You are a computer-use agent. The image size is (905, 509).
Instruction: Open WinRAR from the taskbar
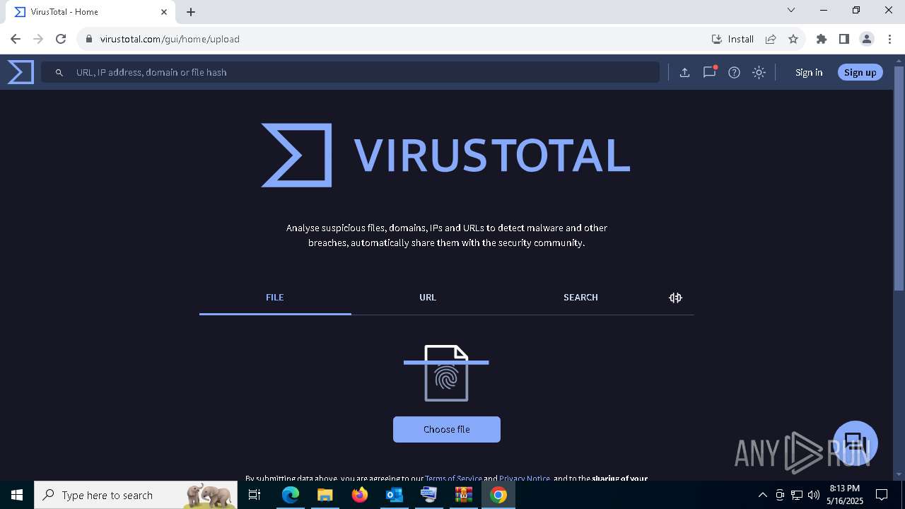[x=463, y=495]
